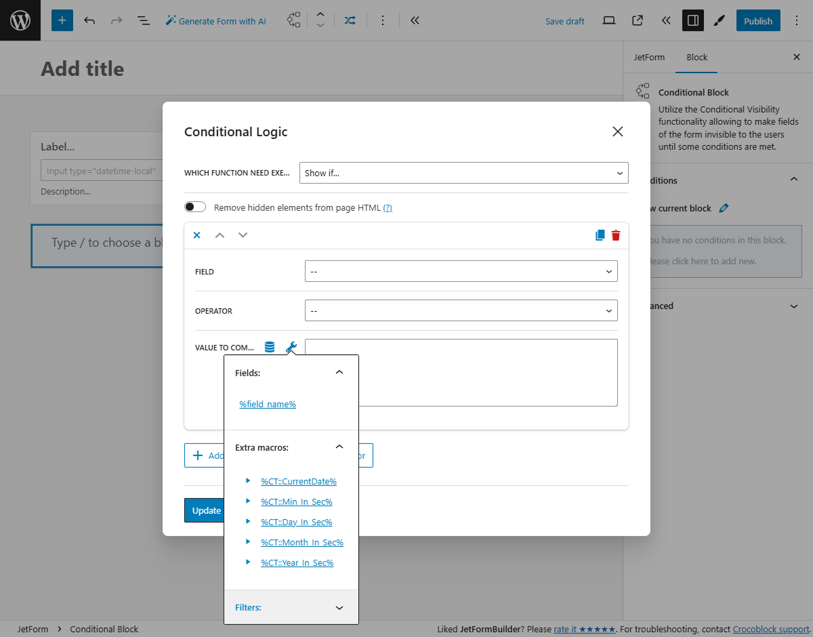Expand the %CT::CurrentDate% macro entry
Screen dimensions: 813x637
tap(248, 481)
